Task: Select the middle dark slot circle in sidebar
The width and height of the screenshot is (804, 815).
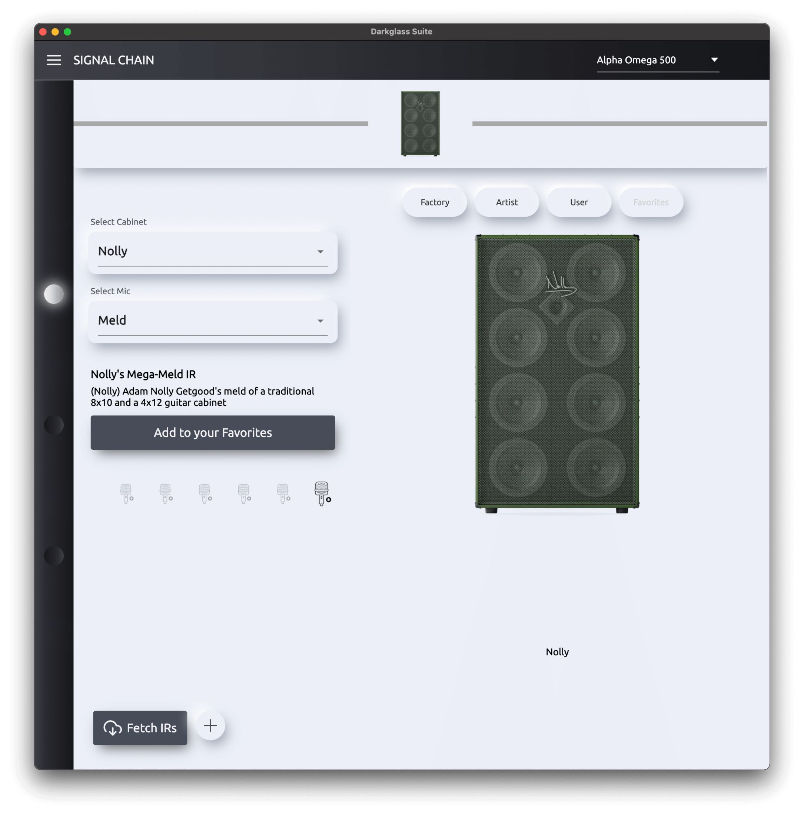Action: click(x=54, y=425)
